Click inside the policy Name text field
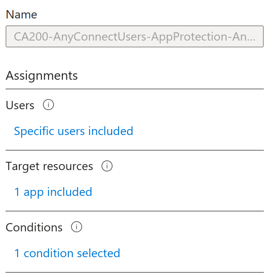 pos(135,36)
